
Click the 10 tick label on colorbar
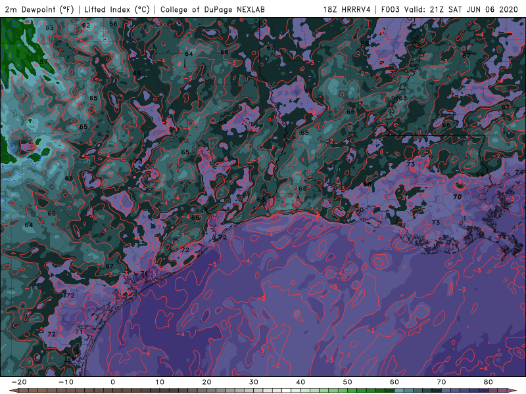pyautogui.click(x=160, y=382)
